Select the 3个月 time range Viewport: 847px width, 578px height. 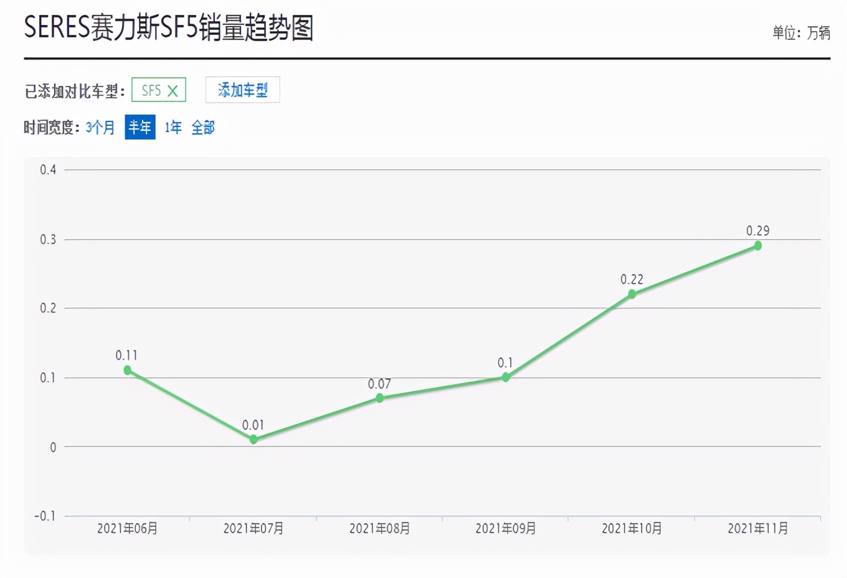pyautogui.click(x=100, y=128)
